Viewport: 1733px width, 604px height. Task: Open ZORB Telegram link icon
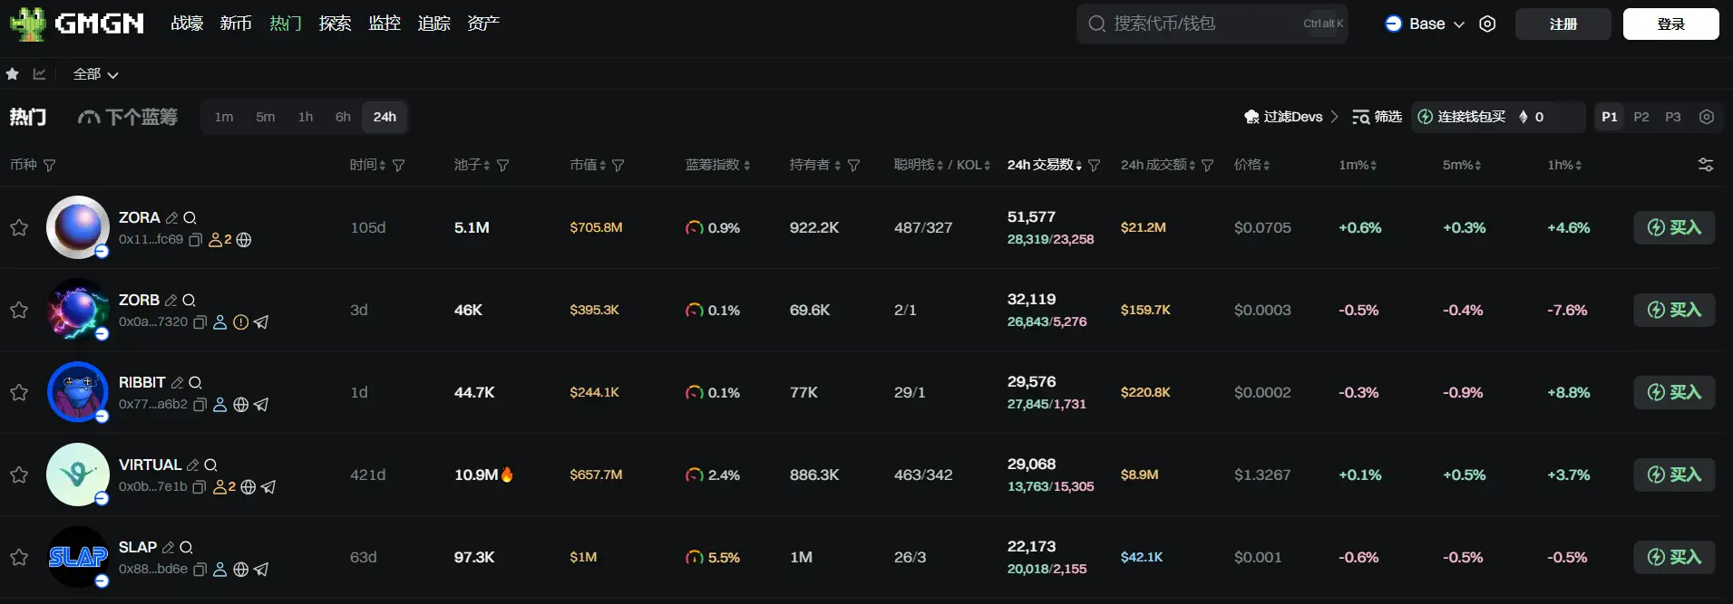pos(261,322)
